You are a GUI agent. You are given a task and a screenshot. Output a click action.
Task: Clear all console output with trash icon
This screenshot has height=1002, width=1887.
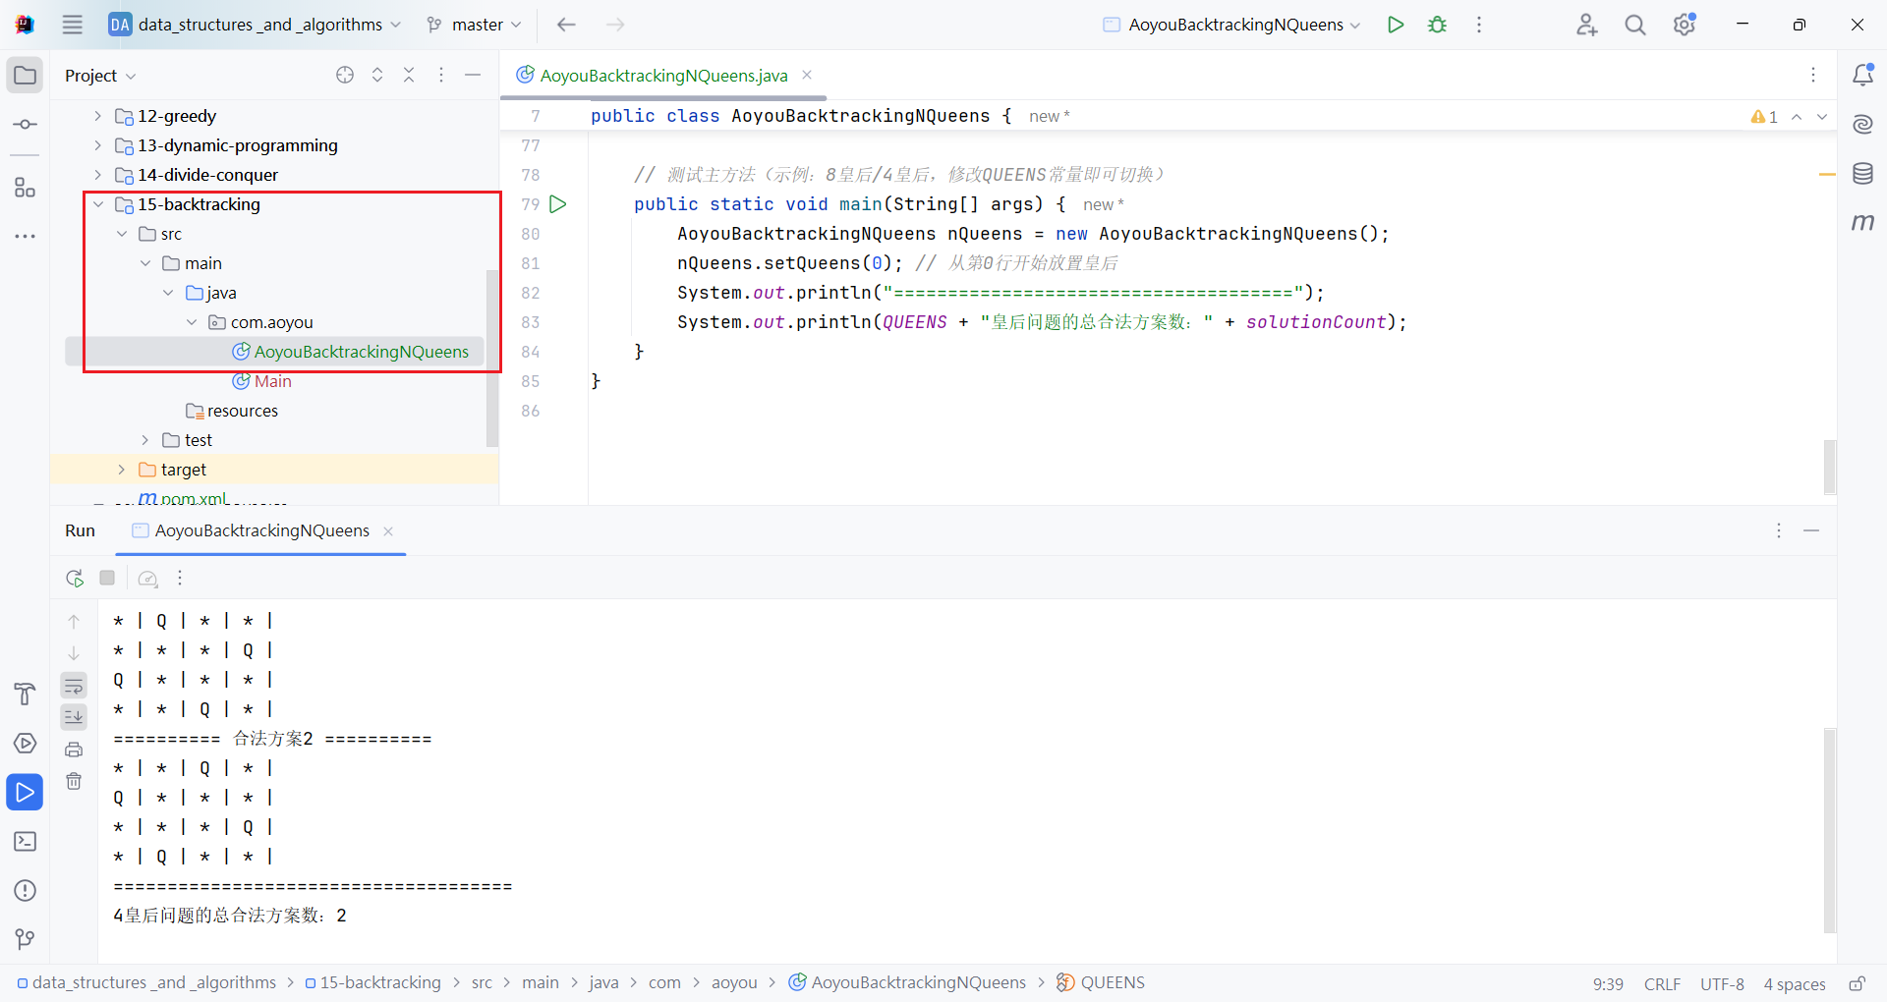coord(74,781)
